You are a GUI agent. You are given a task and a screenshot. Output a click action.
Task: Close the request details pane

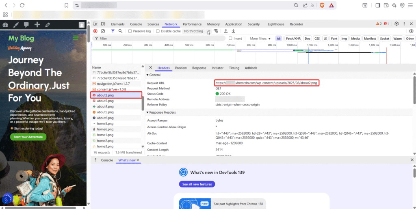[x=150, y=68]
